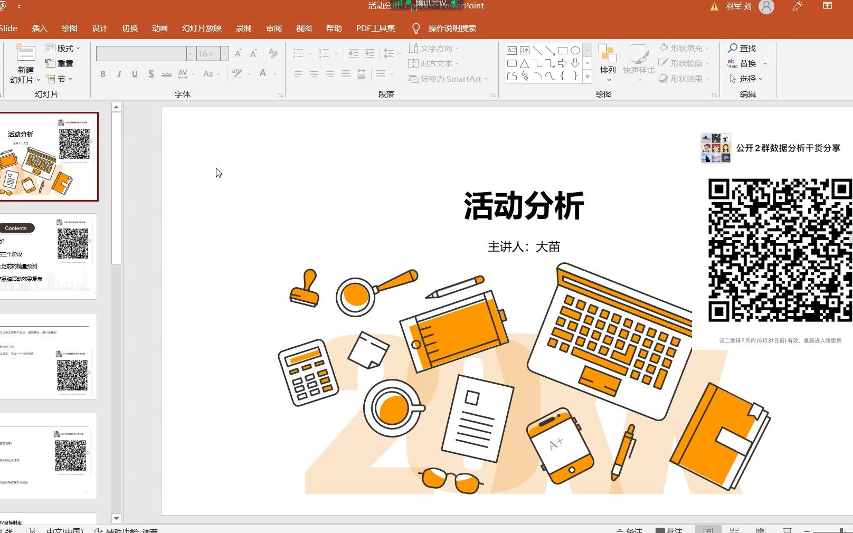Open character spacing AV options
Image resolution: width=853 pixels, height=533 pixels.
coord(186,74)
